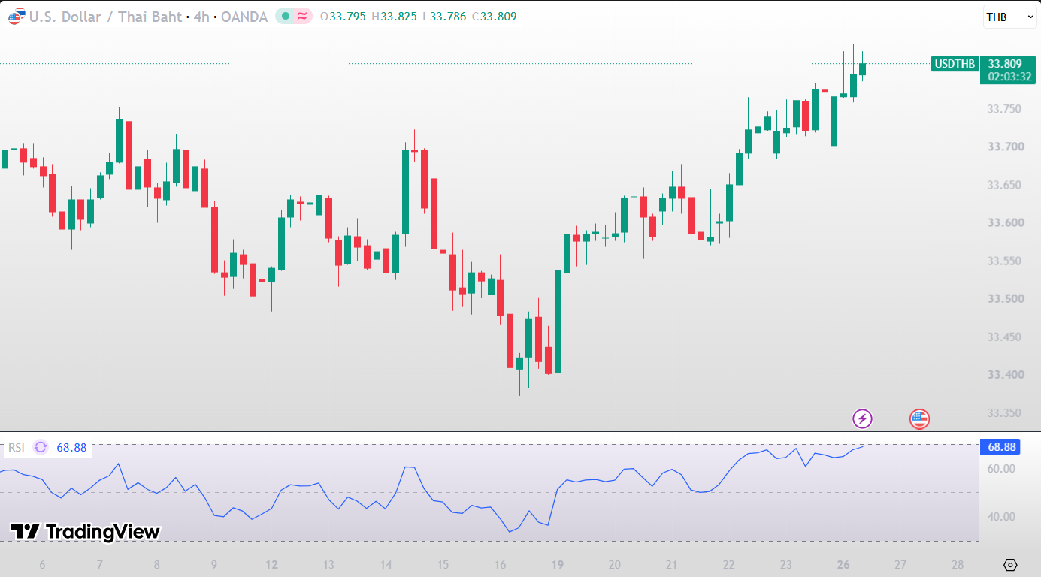The width and height of the screenshot is (1041, 577).
Task: Click the 33.700 price axis label
Action: point(1004,147)
